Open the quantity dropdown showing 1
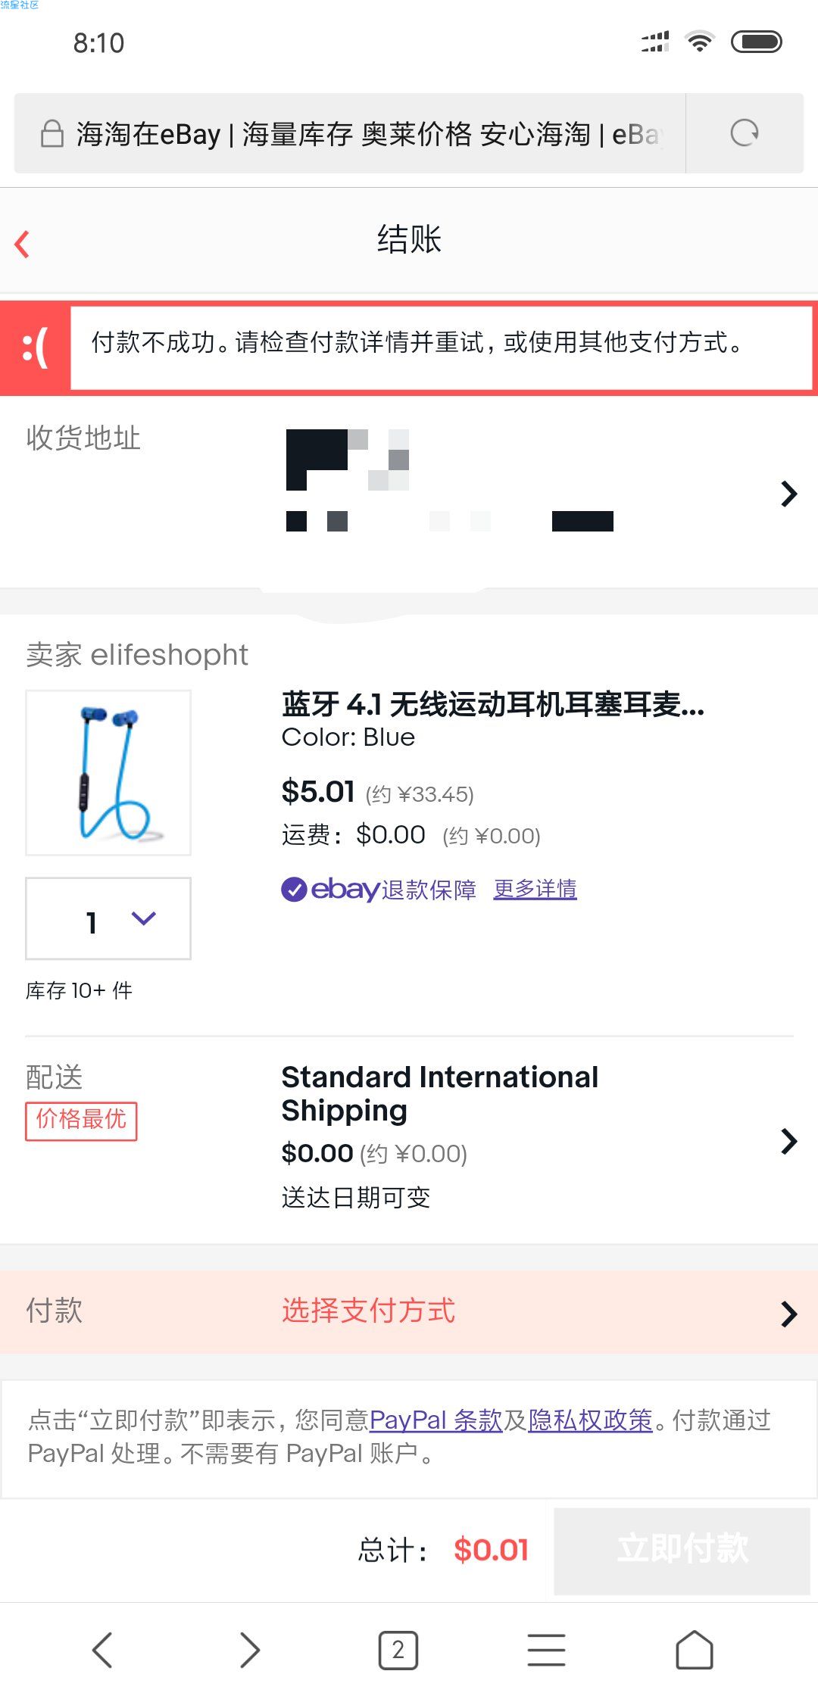The image size is (818, 1699). click(x=108, y=918)
